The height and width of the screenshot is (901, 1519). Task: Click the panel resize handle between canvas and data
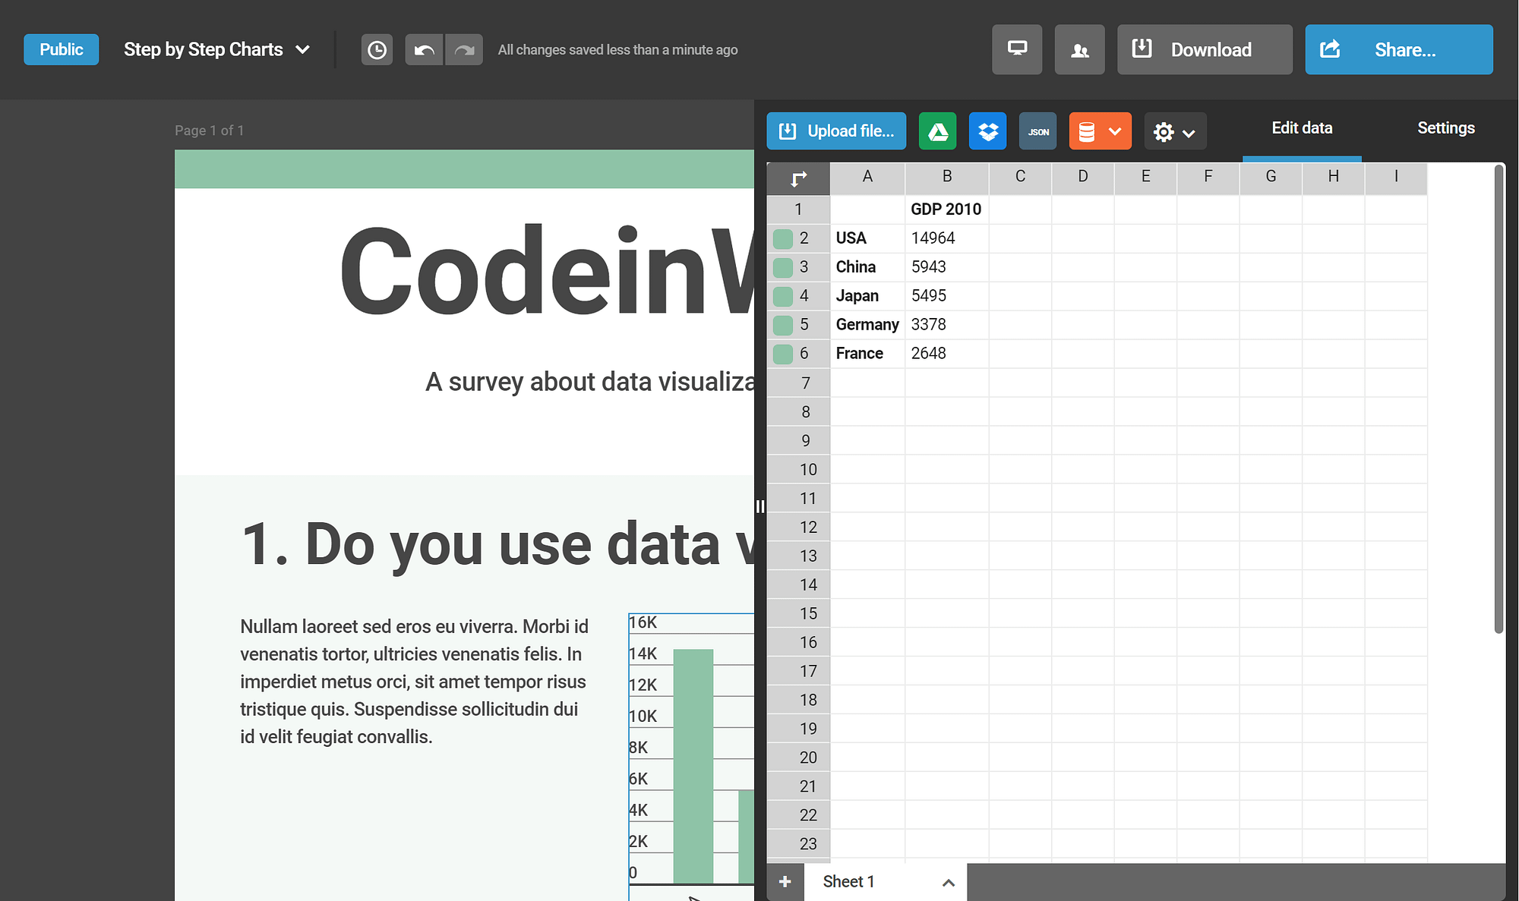(760, 506)
